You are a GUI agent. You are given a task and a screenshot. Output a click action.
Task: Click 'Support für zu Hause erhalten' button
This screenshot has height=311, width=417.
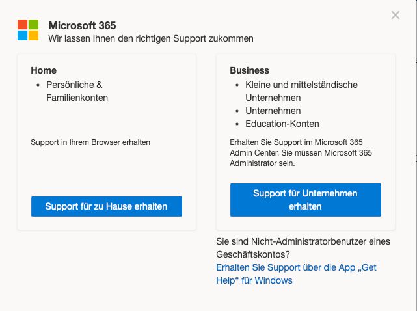pyautogui.click(x=107, y=206)
